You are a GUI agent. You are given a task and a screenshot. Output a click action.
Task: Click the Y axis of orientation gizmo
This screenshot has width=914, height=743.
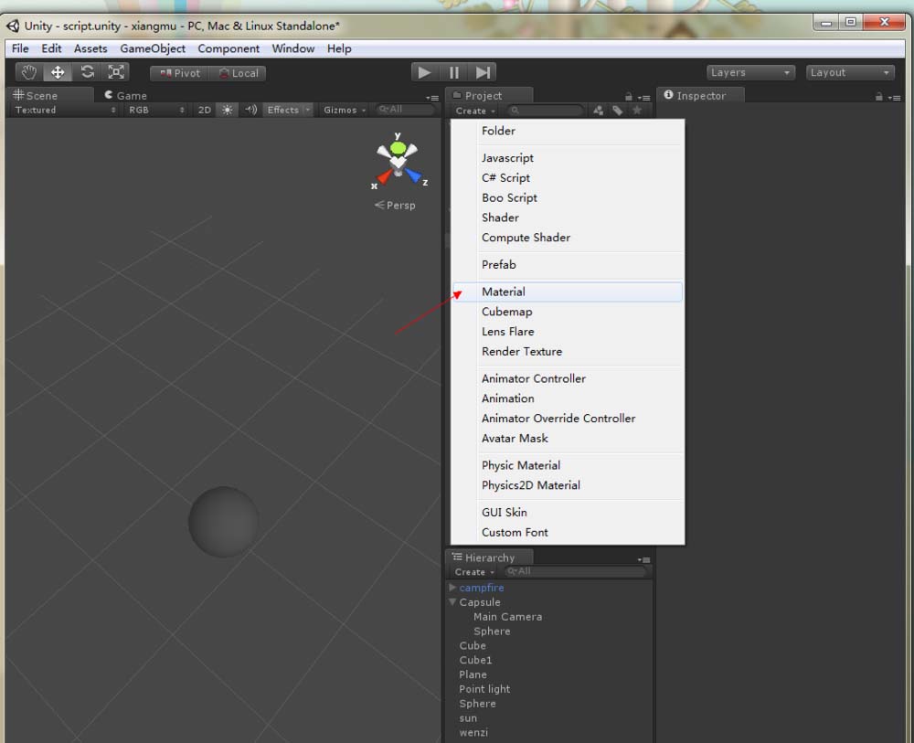[399, 147]
